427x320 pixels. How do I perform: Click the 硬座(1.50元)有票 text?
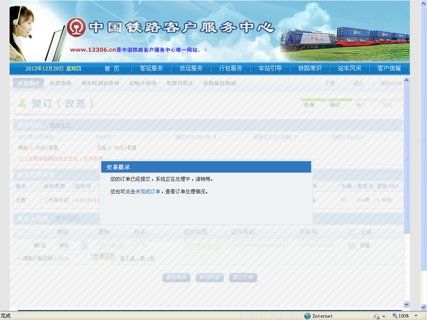38,148
